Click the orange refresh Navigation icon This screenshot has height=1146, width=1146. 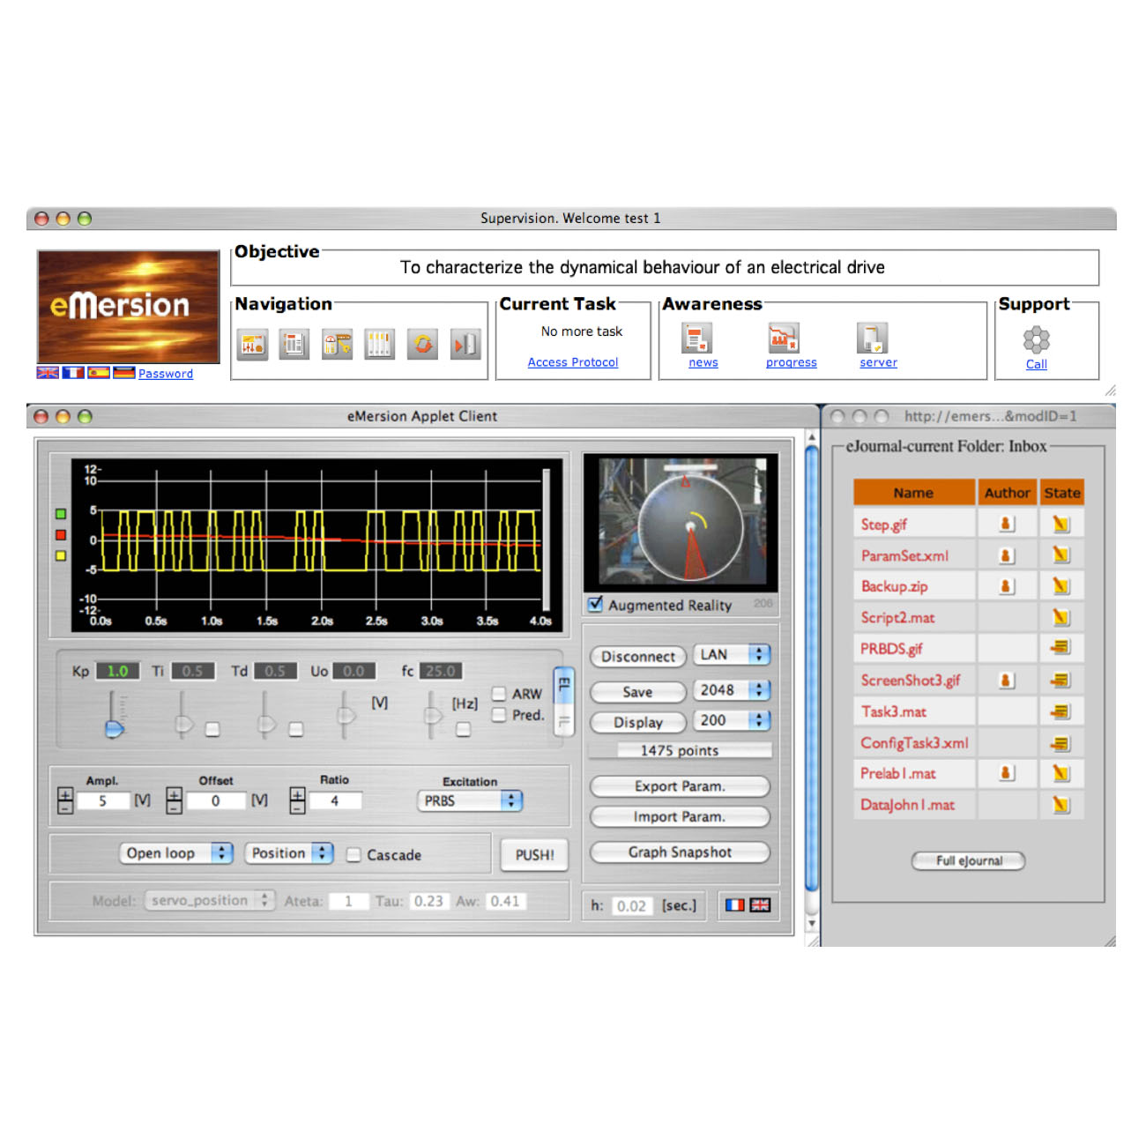click(x=423, y=345)
